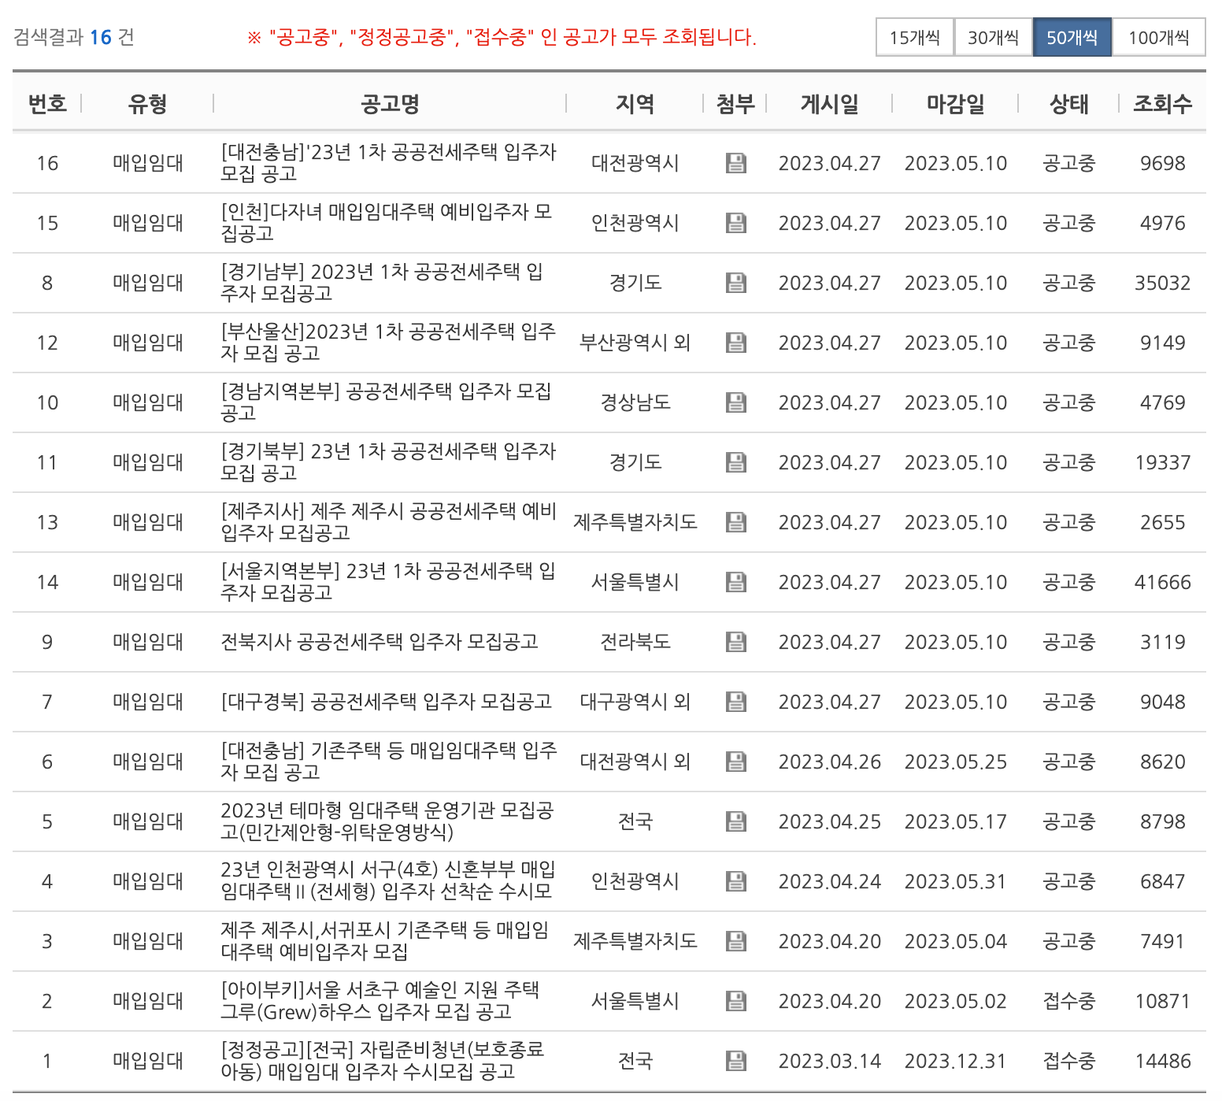The image size is (1222, 1101).
Task: Select the 50개씩 page size button
Action: coord(1072,37)
